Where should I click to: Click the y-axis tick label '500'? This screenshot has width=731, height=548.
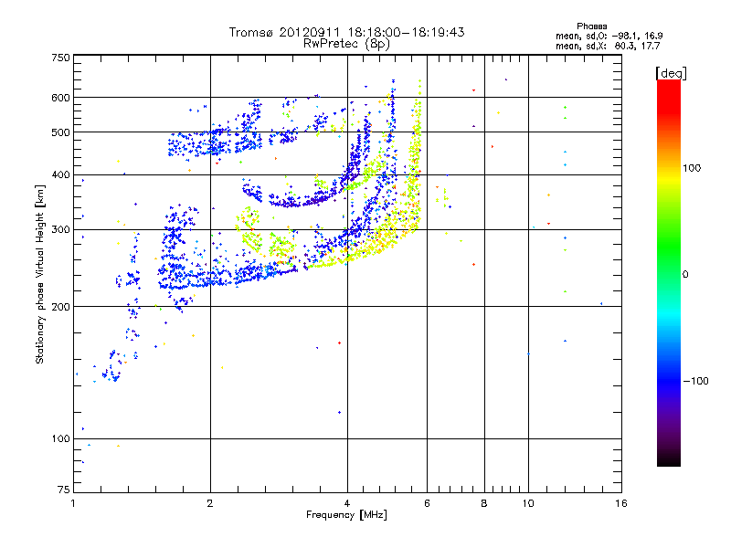coord(60,132)
